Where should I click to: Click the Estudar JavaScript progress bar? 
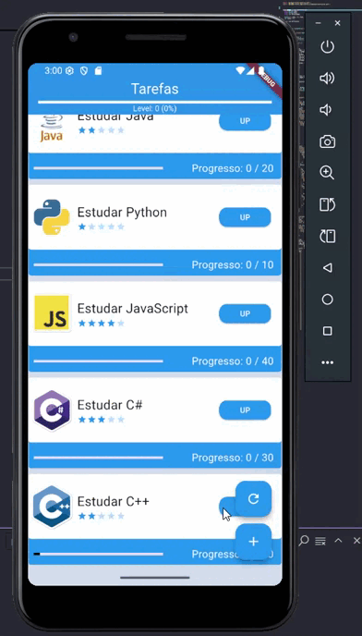coord(99,361)
